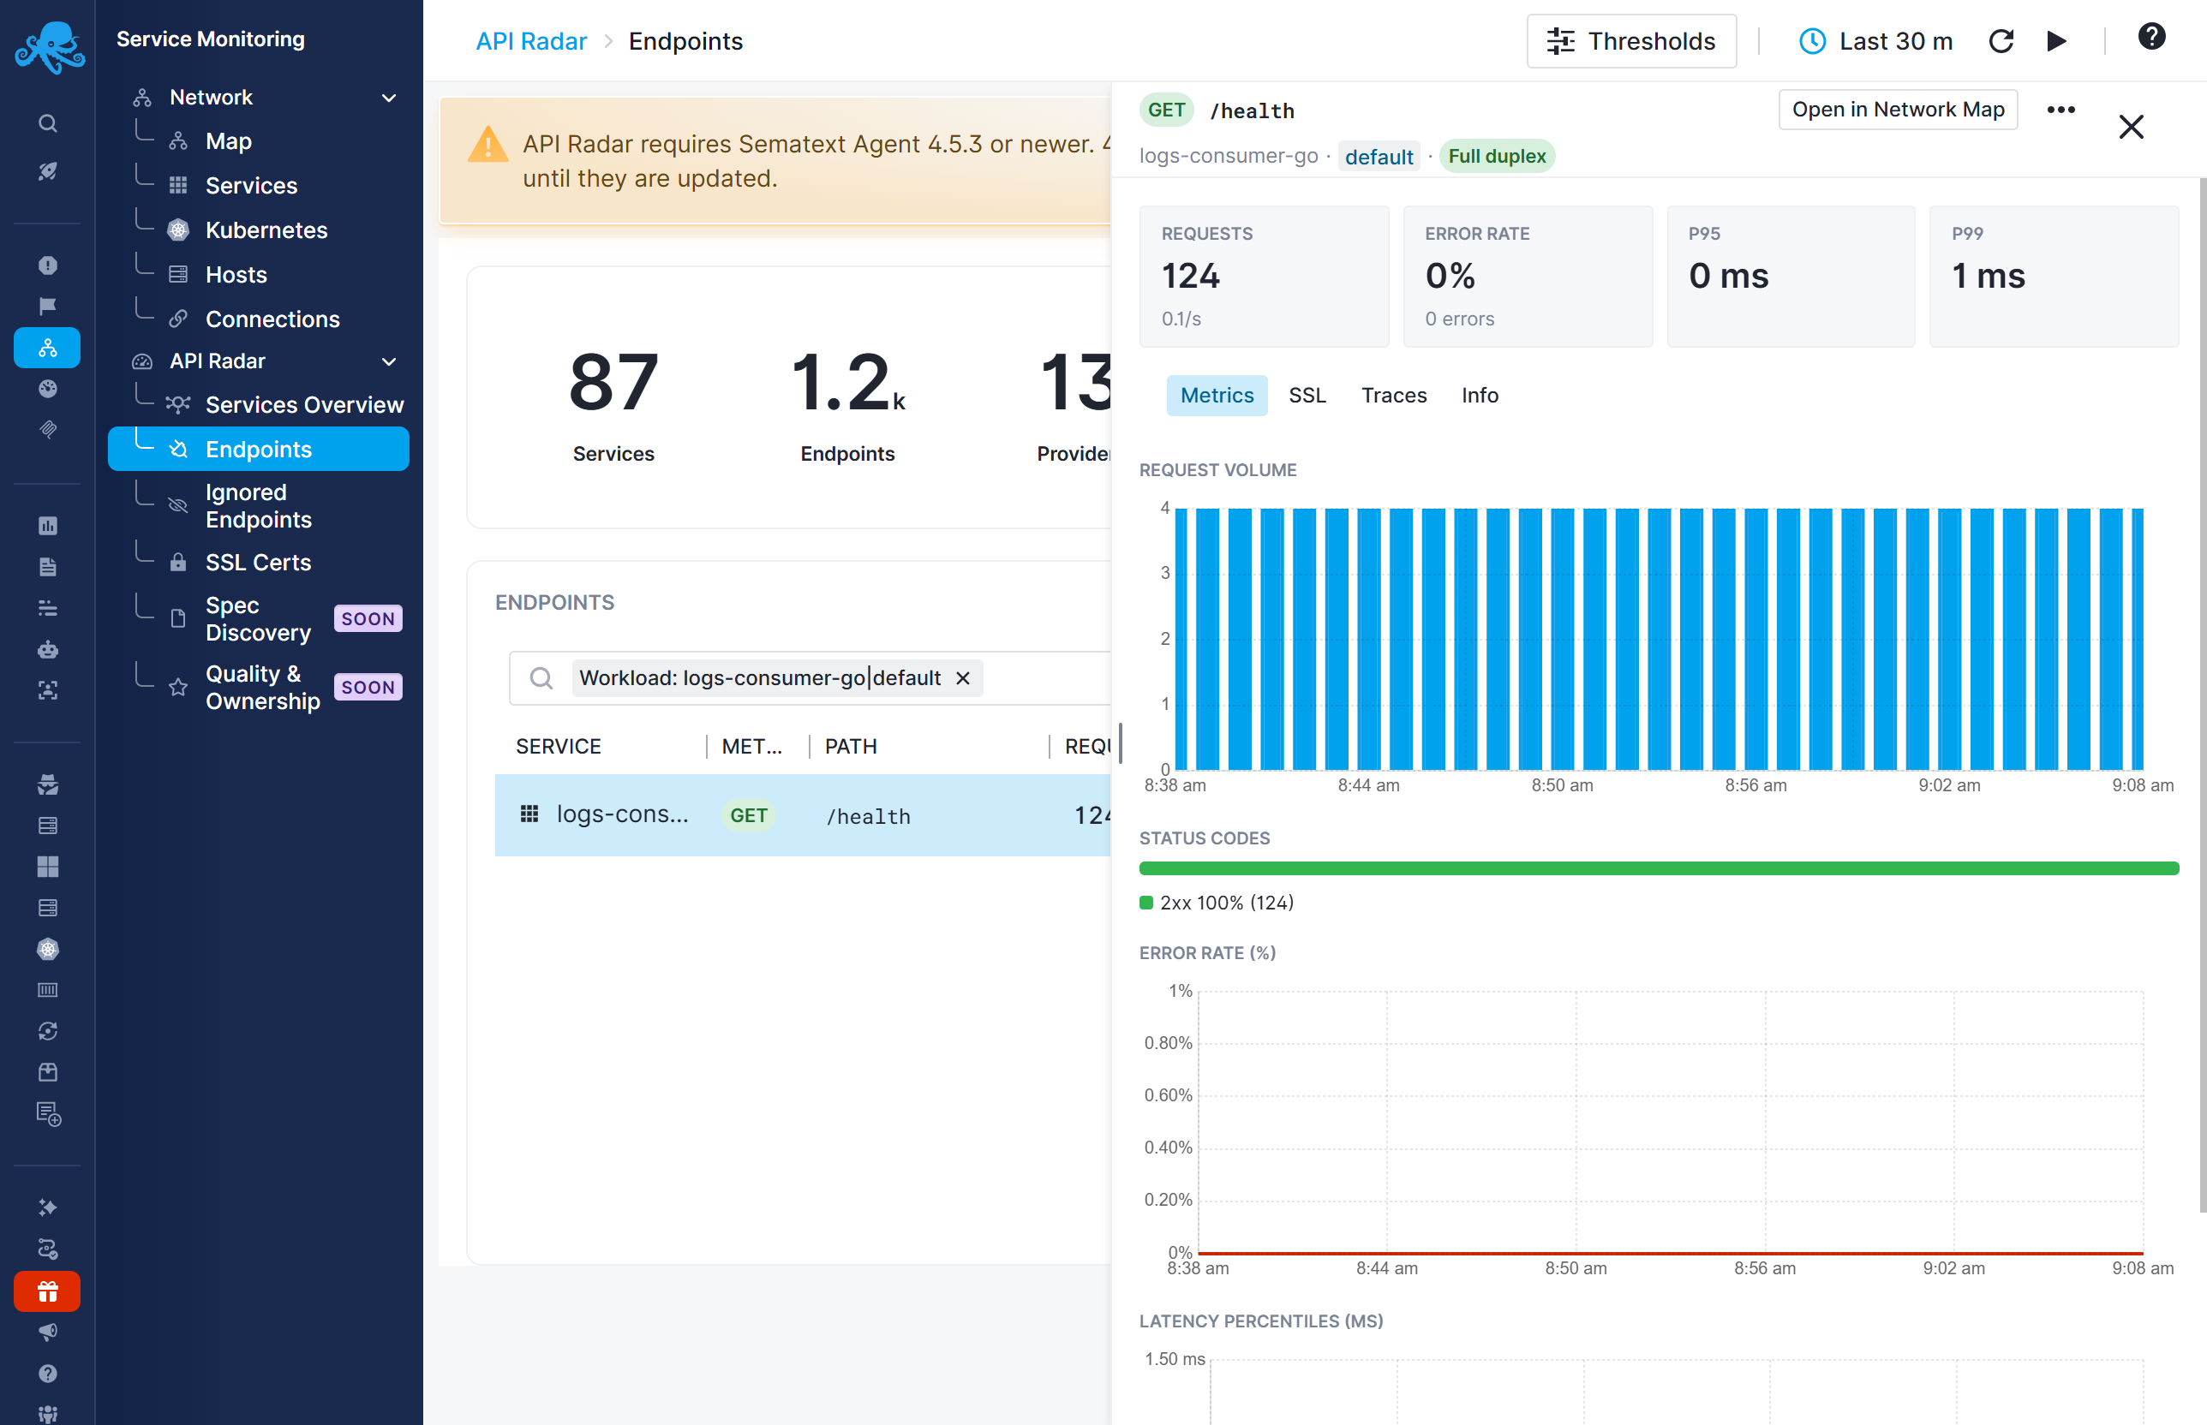Click the robot icon in left rail
Viewport: 2207px width, 1425px height.
coord(48,650)
